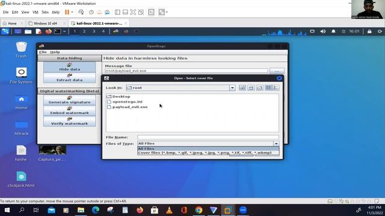Open Embed watermark option
The image size is (385, 216).
70,110
